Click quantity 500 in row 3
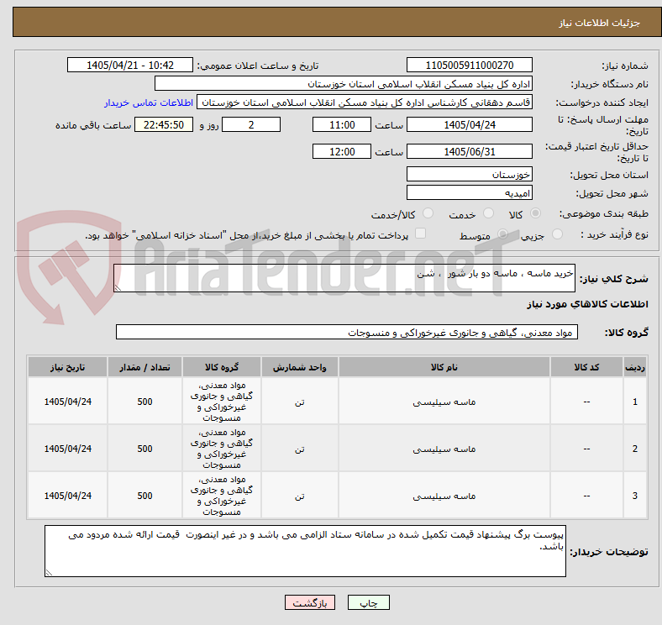 [144, 496]
